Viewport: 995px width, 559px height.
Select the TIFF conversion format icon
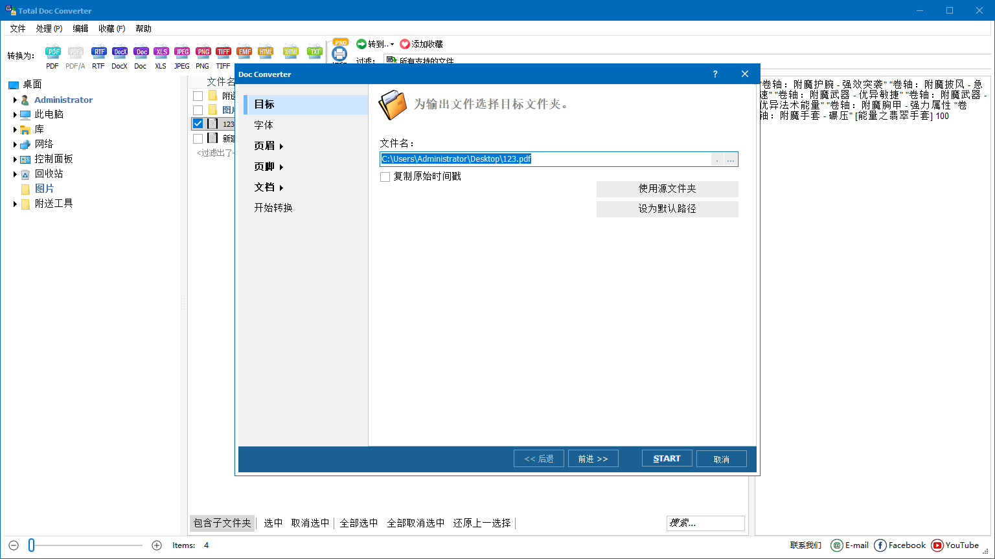(x=223, y=52)
